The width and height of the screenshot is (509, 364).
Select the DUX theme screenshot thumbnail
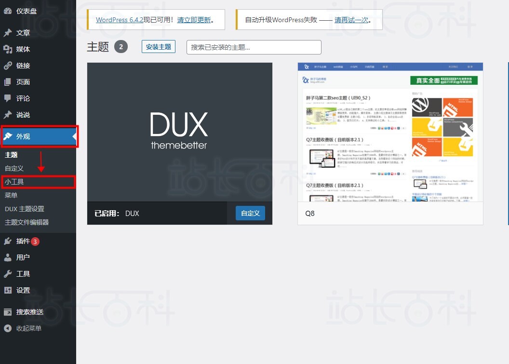pos(179,132)
